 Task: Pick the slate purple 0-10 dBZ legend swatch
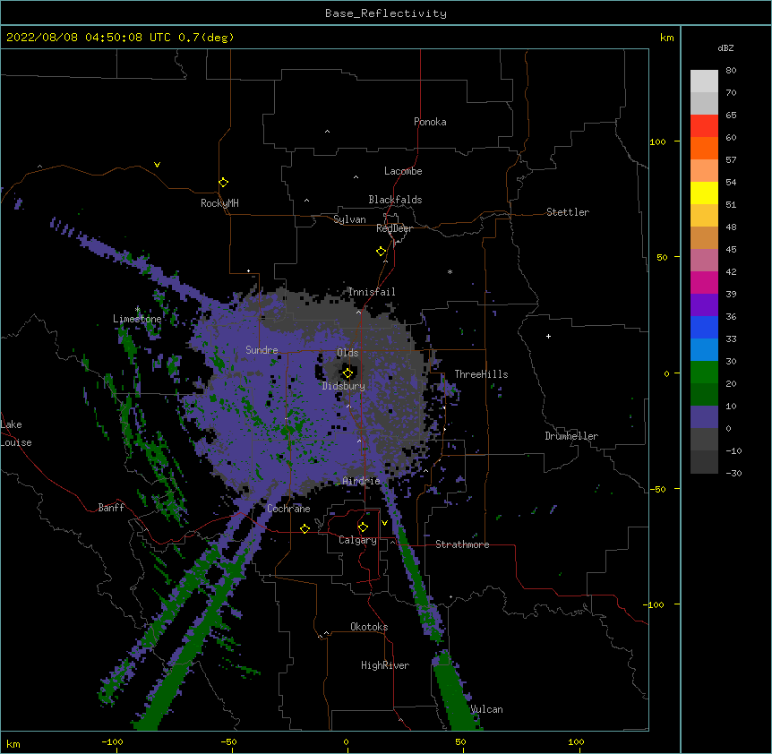tap(704, 417)
